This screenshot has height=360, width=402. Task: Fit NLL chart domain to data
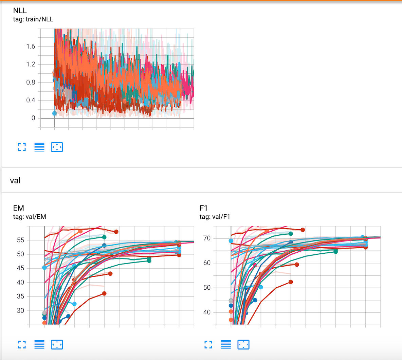57,147
